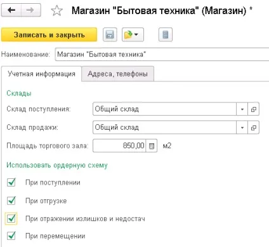
Task: Click the Склад продажи field
Action: tap(164, 127)
